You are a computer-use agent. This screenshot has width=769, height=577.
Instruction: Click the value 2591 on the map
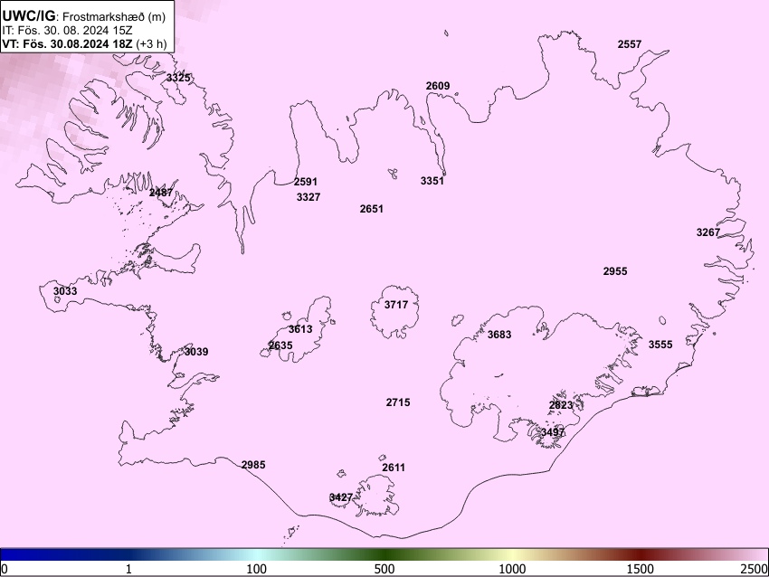coord(306,182)
